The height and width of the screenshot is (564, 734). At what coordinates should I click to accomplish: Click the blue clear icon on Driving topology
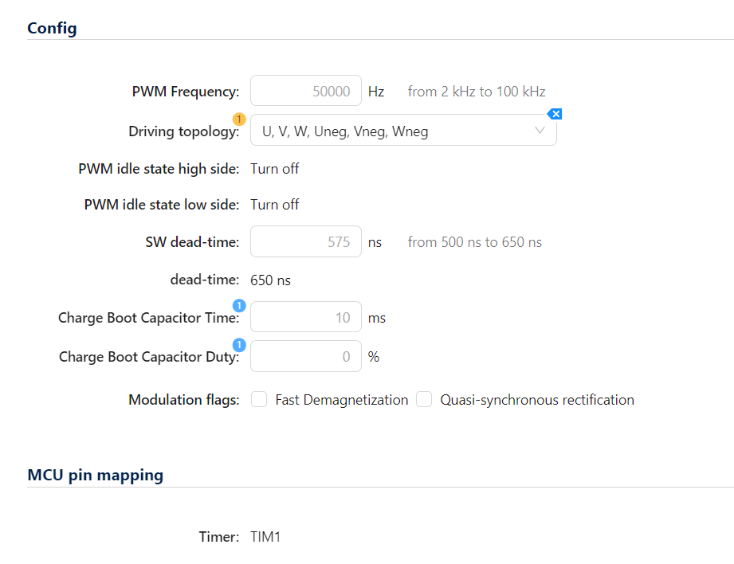coord(555,114)
